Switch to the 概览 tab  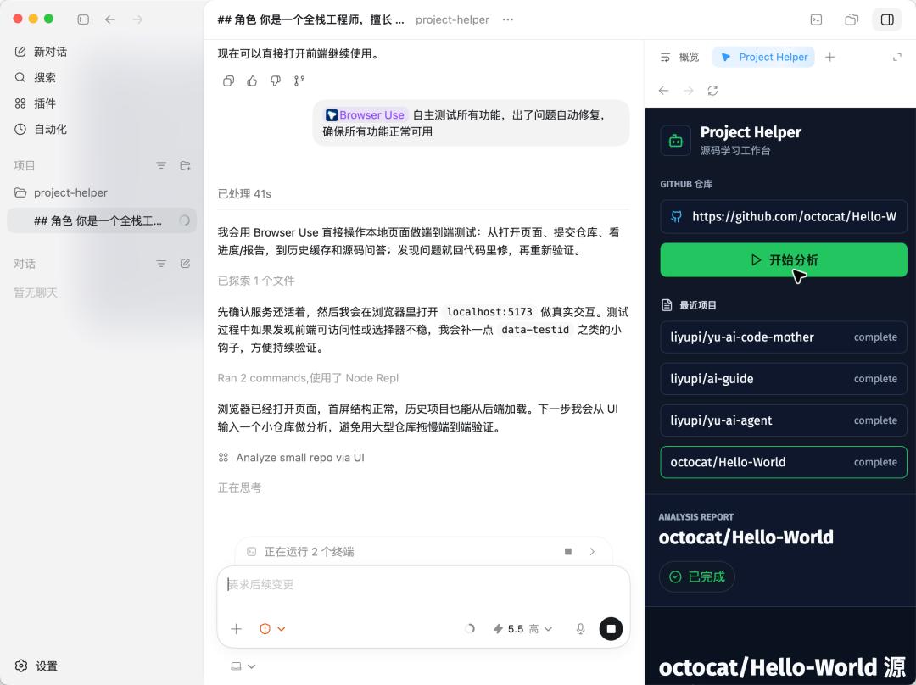click(x=679, y=58)
